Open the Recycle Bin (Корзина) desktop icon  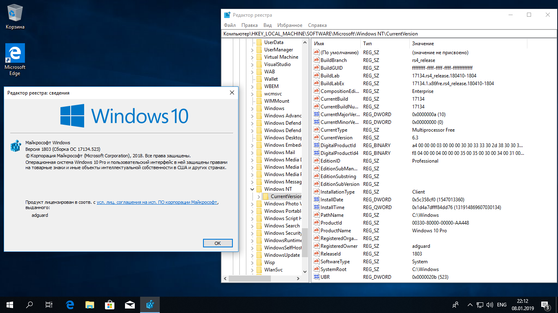coord(15,16)
